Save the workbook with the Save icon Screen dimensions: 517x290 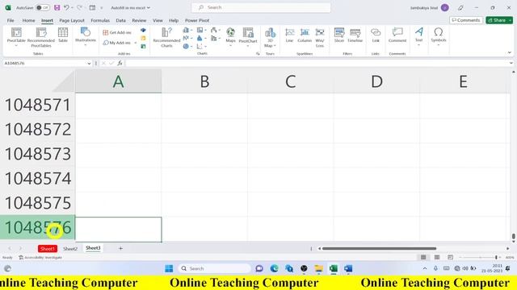[x=57, y=7]
